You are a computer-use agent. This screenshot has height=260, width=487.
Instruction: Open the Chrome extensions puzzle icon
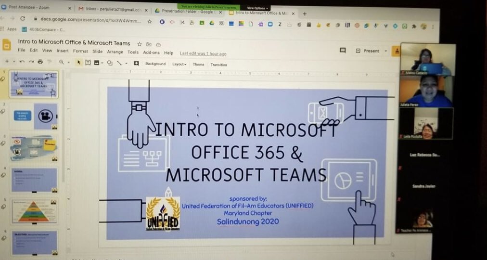[414, 26]
